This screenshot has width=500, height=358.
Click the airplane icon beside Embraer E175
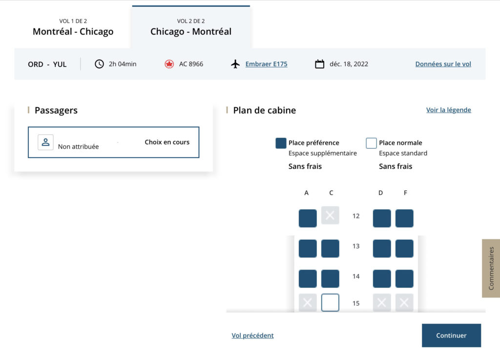click(x=235, y=64)
